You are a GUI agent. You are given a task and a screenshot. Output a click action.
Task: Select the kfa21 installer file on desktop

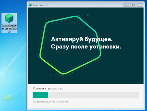pyautogui.click(x=9, y=23)
